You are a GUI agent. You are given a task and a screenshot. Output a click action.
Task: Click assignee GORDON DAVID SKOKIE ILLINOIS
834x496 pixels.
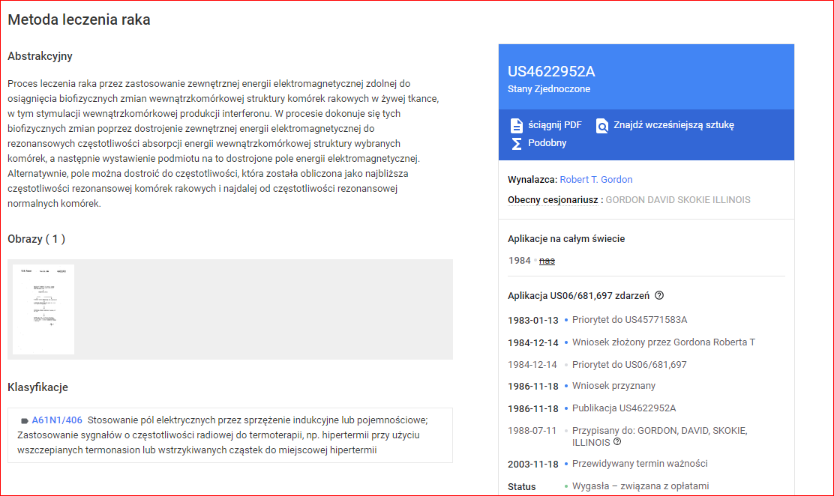pyautogui.click(x=677, y=200)
